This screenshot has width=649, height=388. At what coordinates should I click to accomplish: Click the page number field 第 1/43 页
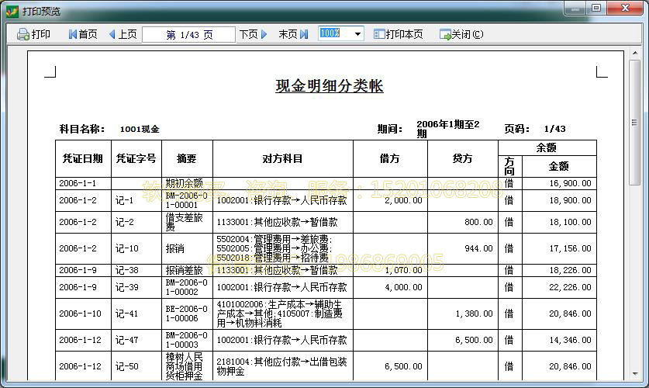click(x=188, y=34)
